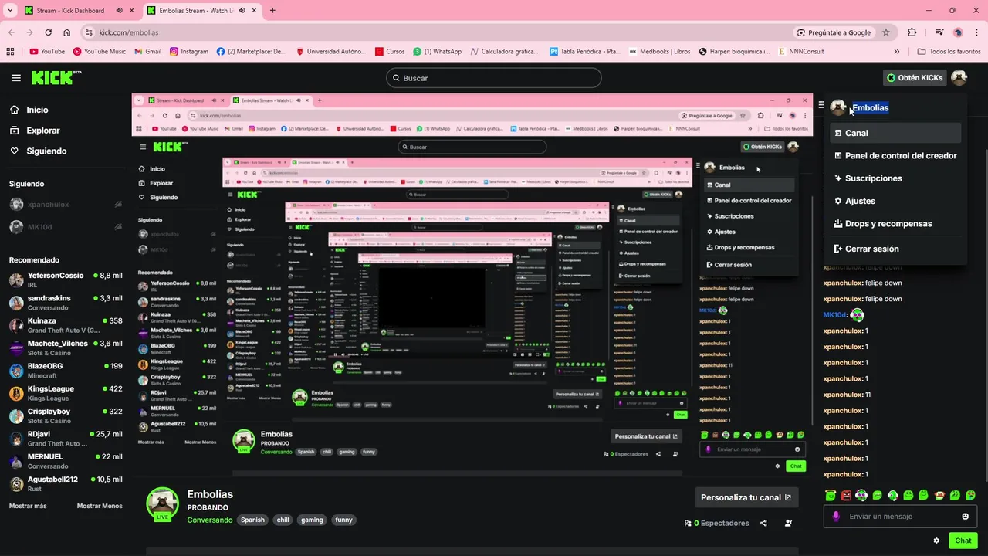The height and width of the screenshot is (556, 988).
Task: Toggle the user avatar menu at top right
Action: tap(959, 77)
